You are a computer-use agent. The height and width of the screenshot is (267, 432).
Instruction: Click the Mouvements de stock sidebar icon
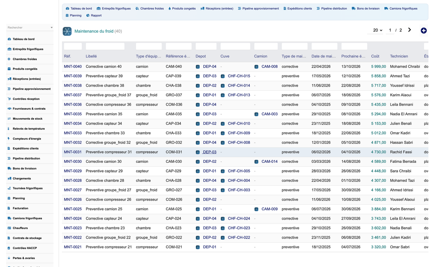9,119
